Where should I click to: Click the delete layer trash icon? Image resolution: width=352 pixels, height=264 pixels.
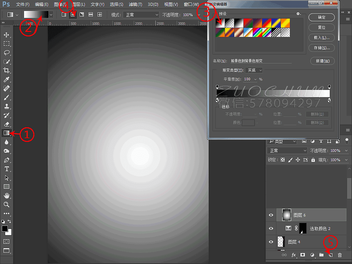tap(340, 255)
